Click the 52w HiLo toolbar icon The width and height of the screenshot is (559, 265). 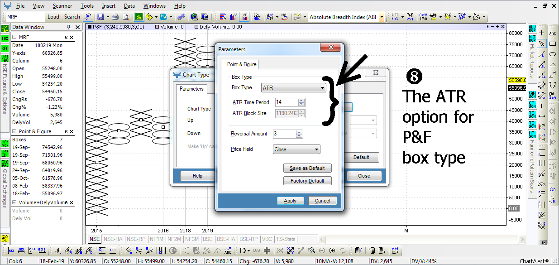[257, 17]
